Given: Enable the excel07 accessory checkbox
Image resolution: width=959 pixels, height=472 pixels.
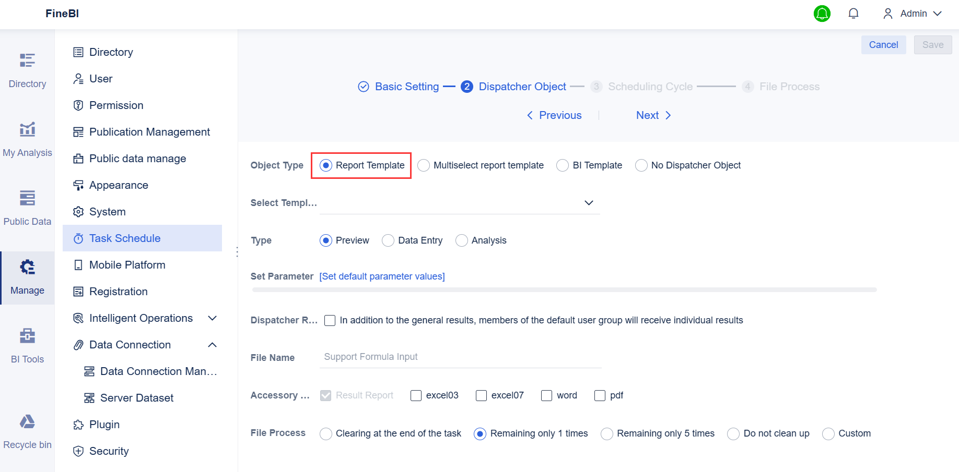Looking at the screenshot, I should pos(481,395).
